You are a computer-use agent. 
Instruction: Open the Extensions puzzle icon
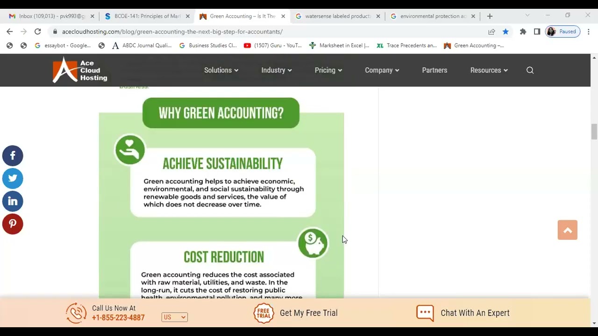(x=523, y=32)
